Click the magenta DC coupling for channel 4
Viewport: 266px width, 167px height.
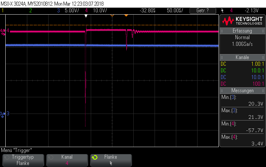(223, 84)
